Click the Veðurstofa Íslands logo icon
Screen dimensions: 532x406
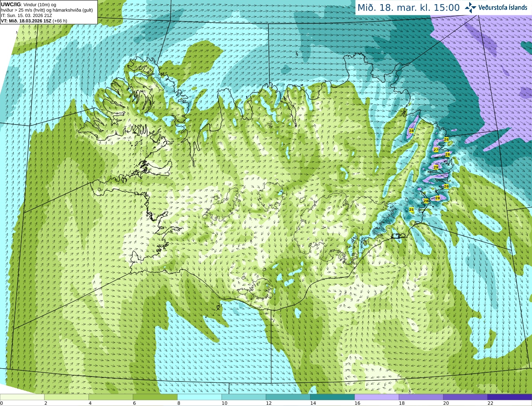(470, 7)
